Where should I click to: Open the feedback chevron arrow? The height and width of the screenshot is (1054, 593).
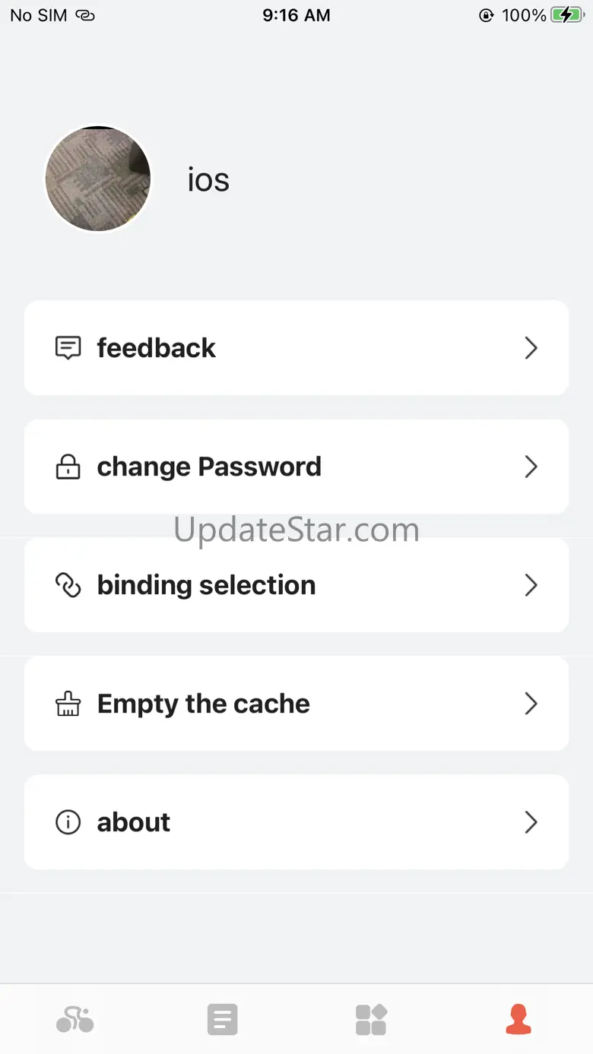click(531, 348)
